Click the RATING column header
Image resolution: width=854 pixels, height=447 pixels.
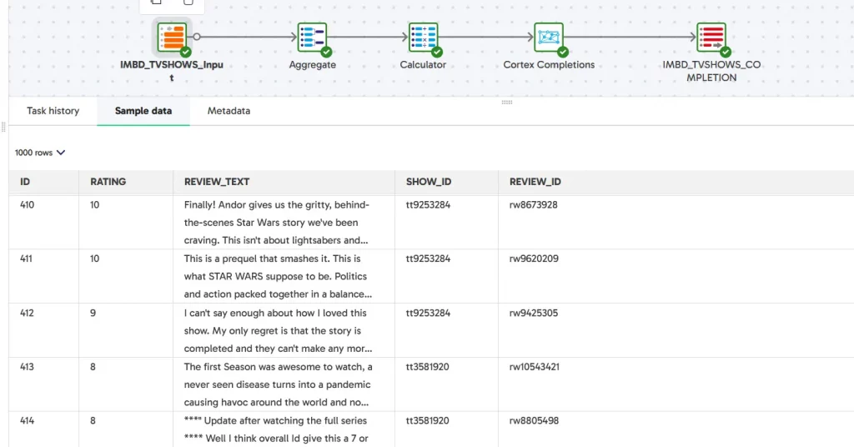click(126, 182)
